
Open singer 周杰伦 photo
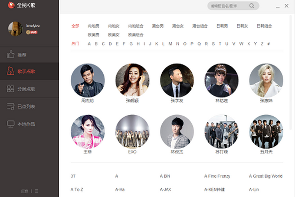coord(88,80)
